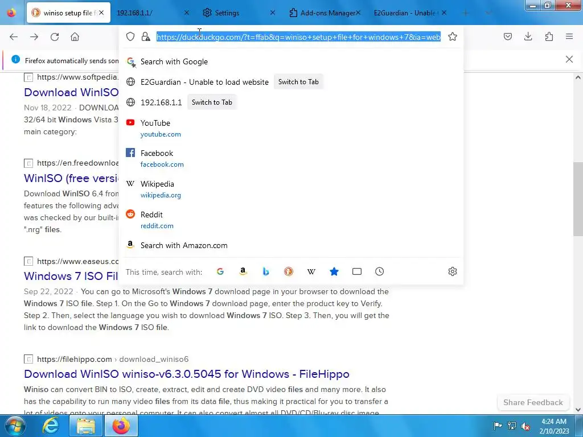Screen dimensions: 583x437
Task: Choose Search with Amazon.com suggestion
Action: [291, 245]
